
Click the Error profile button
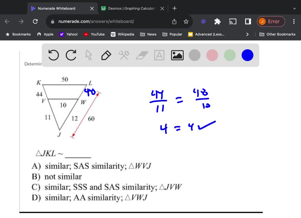coord(271,21)
